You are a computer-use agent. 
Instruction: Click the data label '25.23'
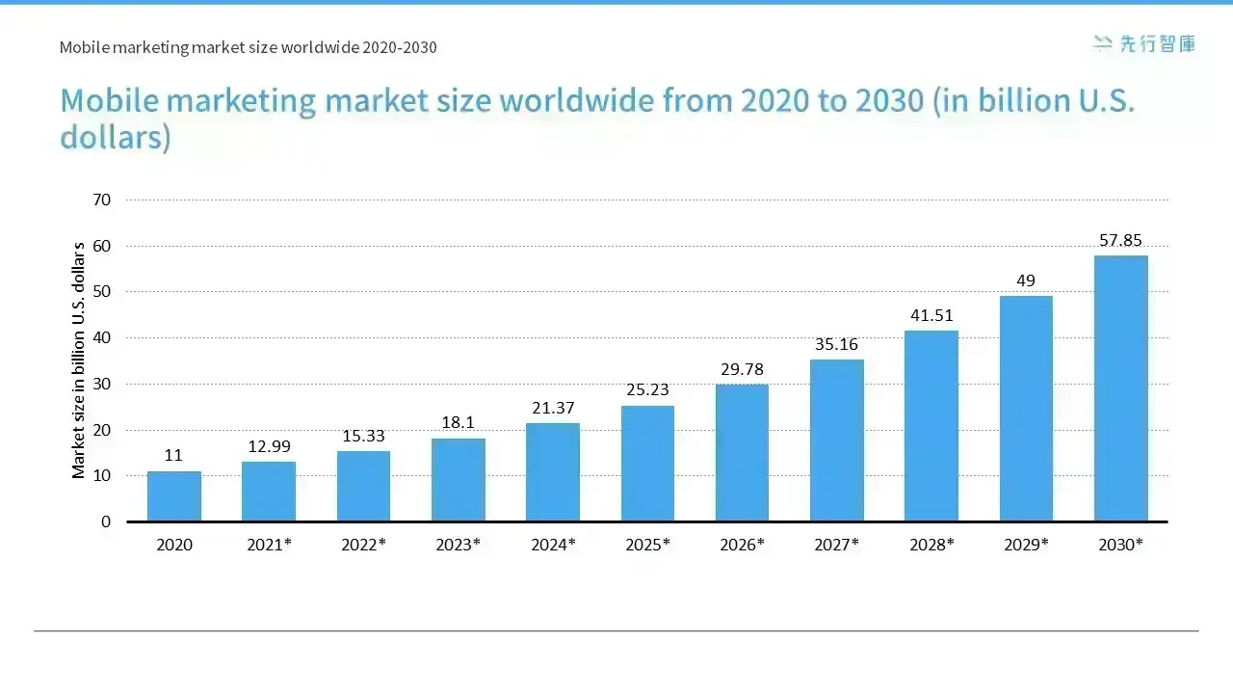click(647, 390)
